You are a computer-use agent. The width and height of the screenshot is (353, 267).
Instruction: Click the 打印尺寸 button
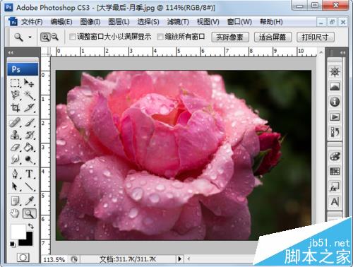click(316, 37)
